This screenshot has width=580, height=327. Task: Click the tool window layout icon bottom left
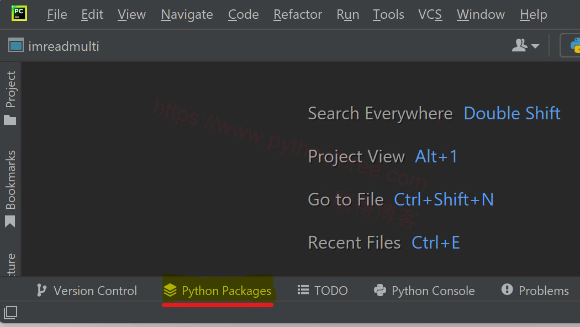click(10, 313)
